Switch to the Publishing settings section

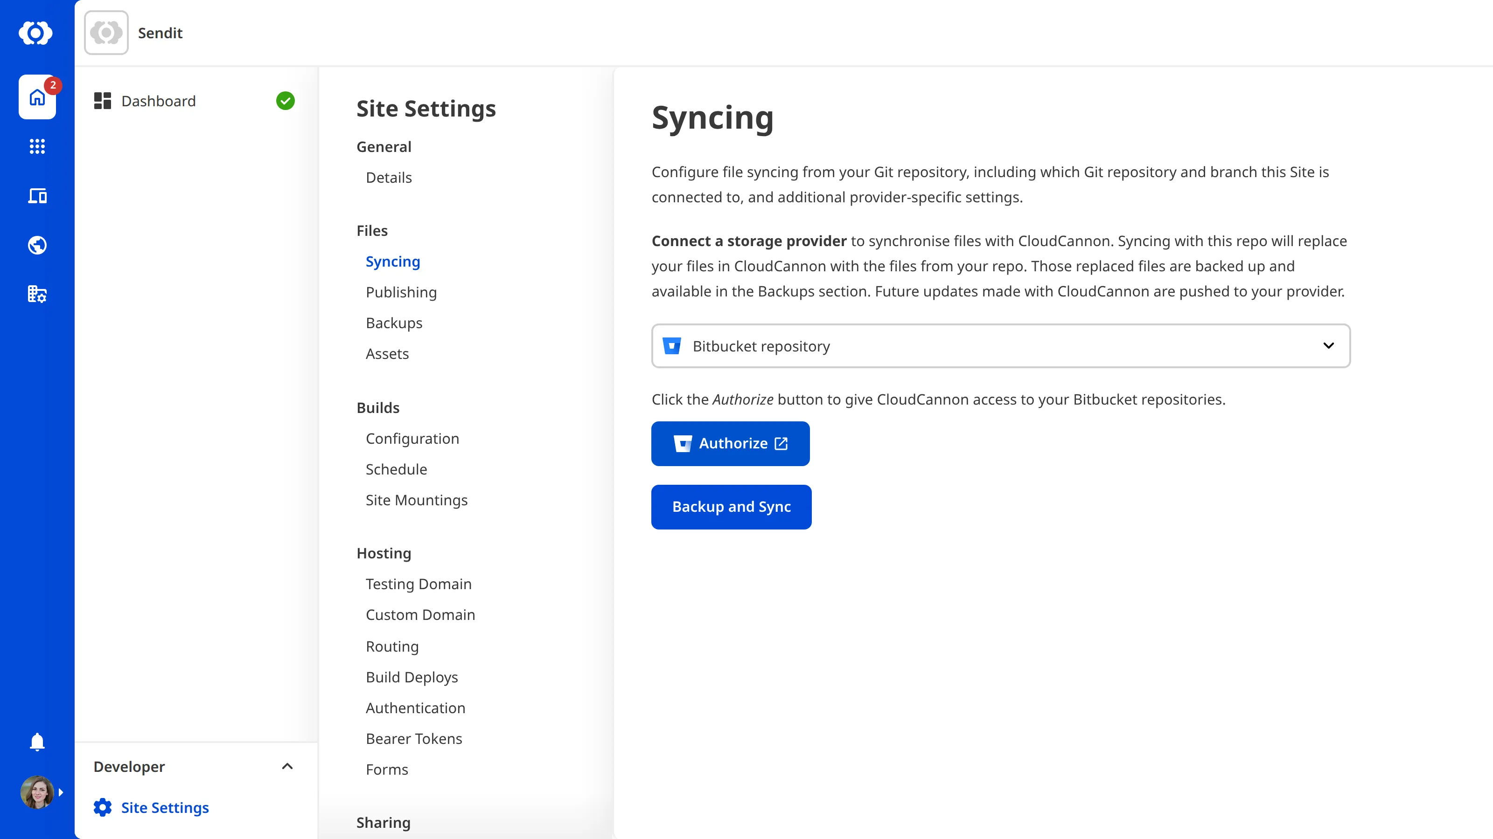401,292
